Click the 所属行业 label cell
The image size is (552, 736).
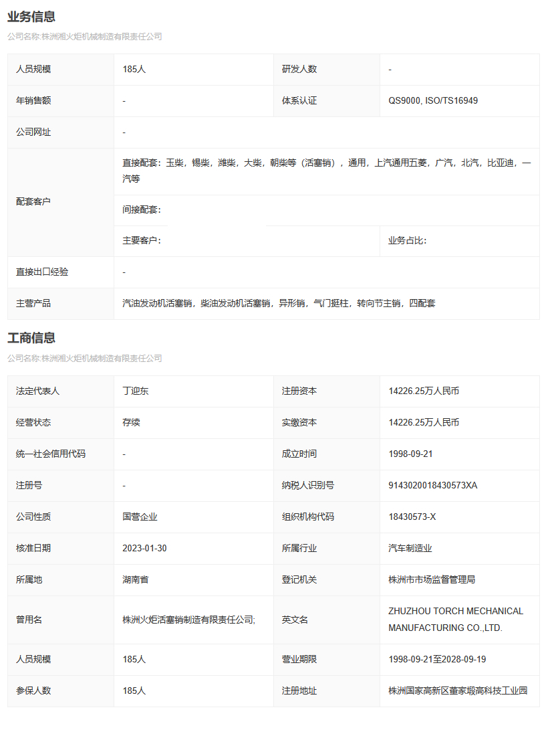pos(326,549)
